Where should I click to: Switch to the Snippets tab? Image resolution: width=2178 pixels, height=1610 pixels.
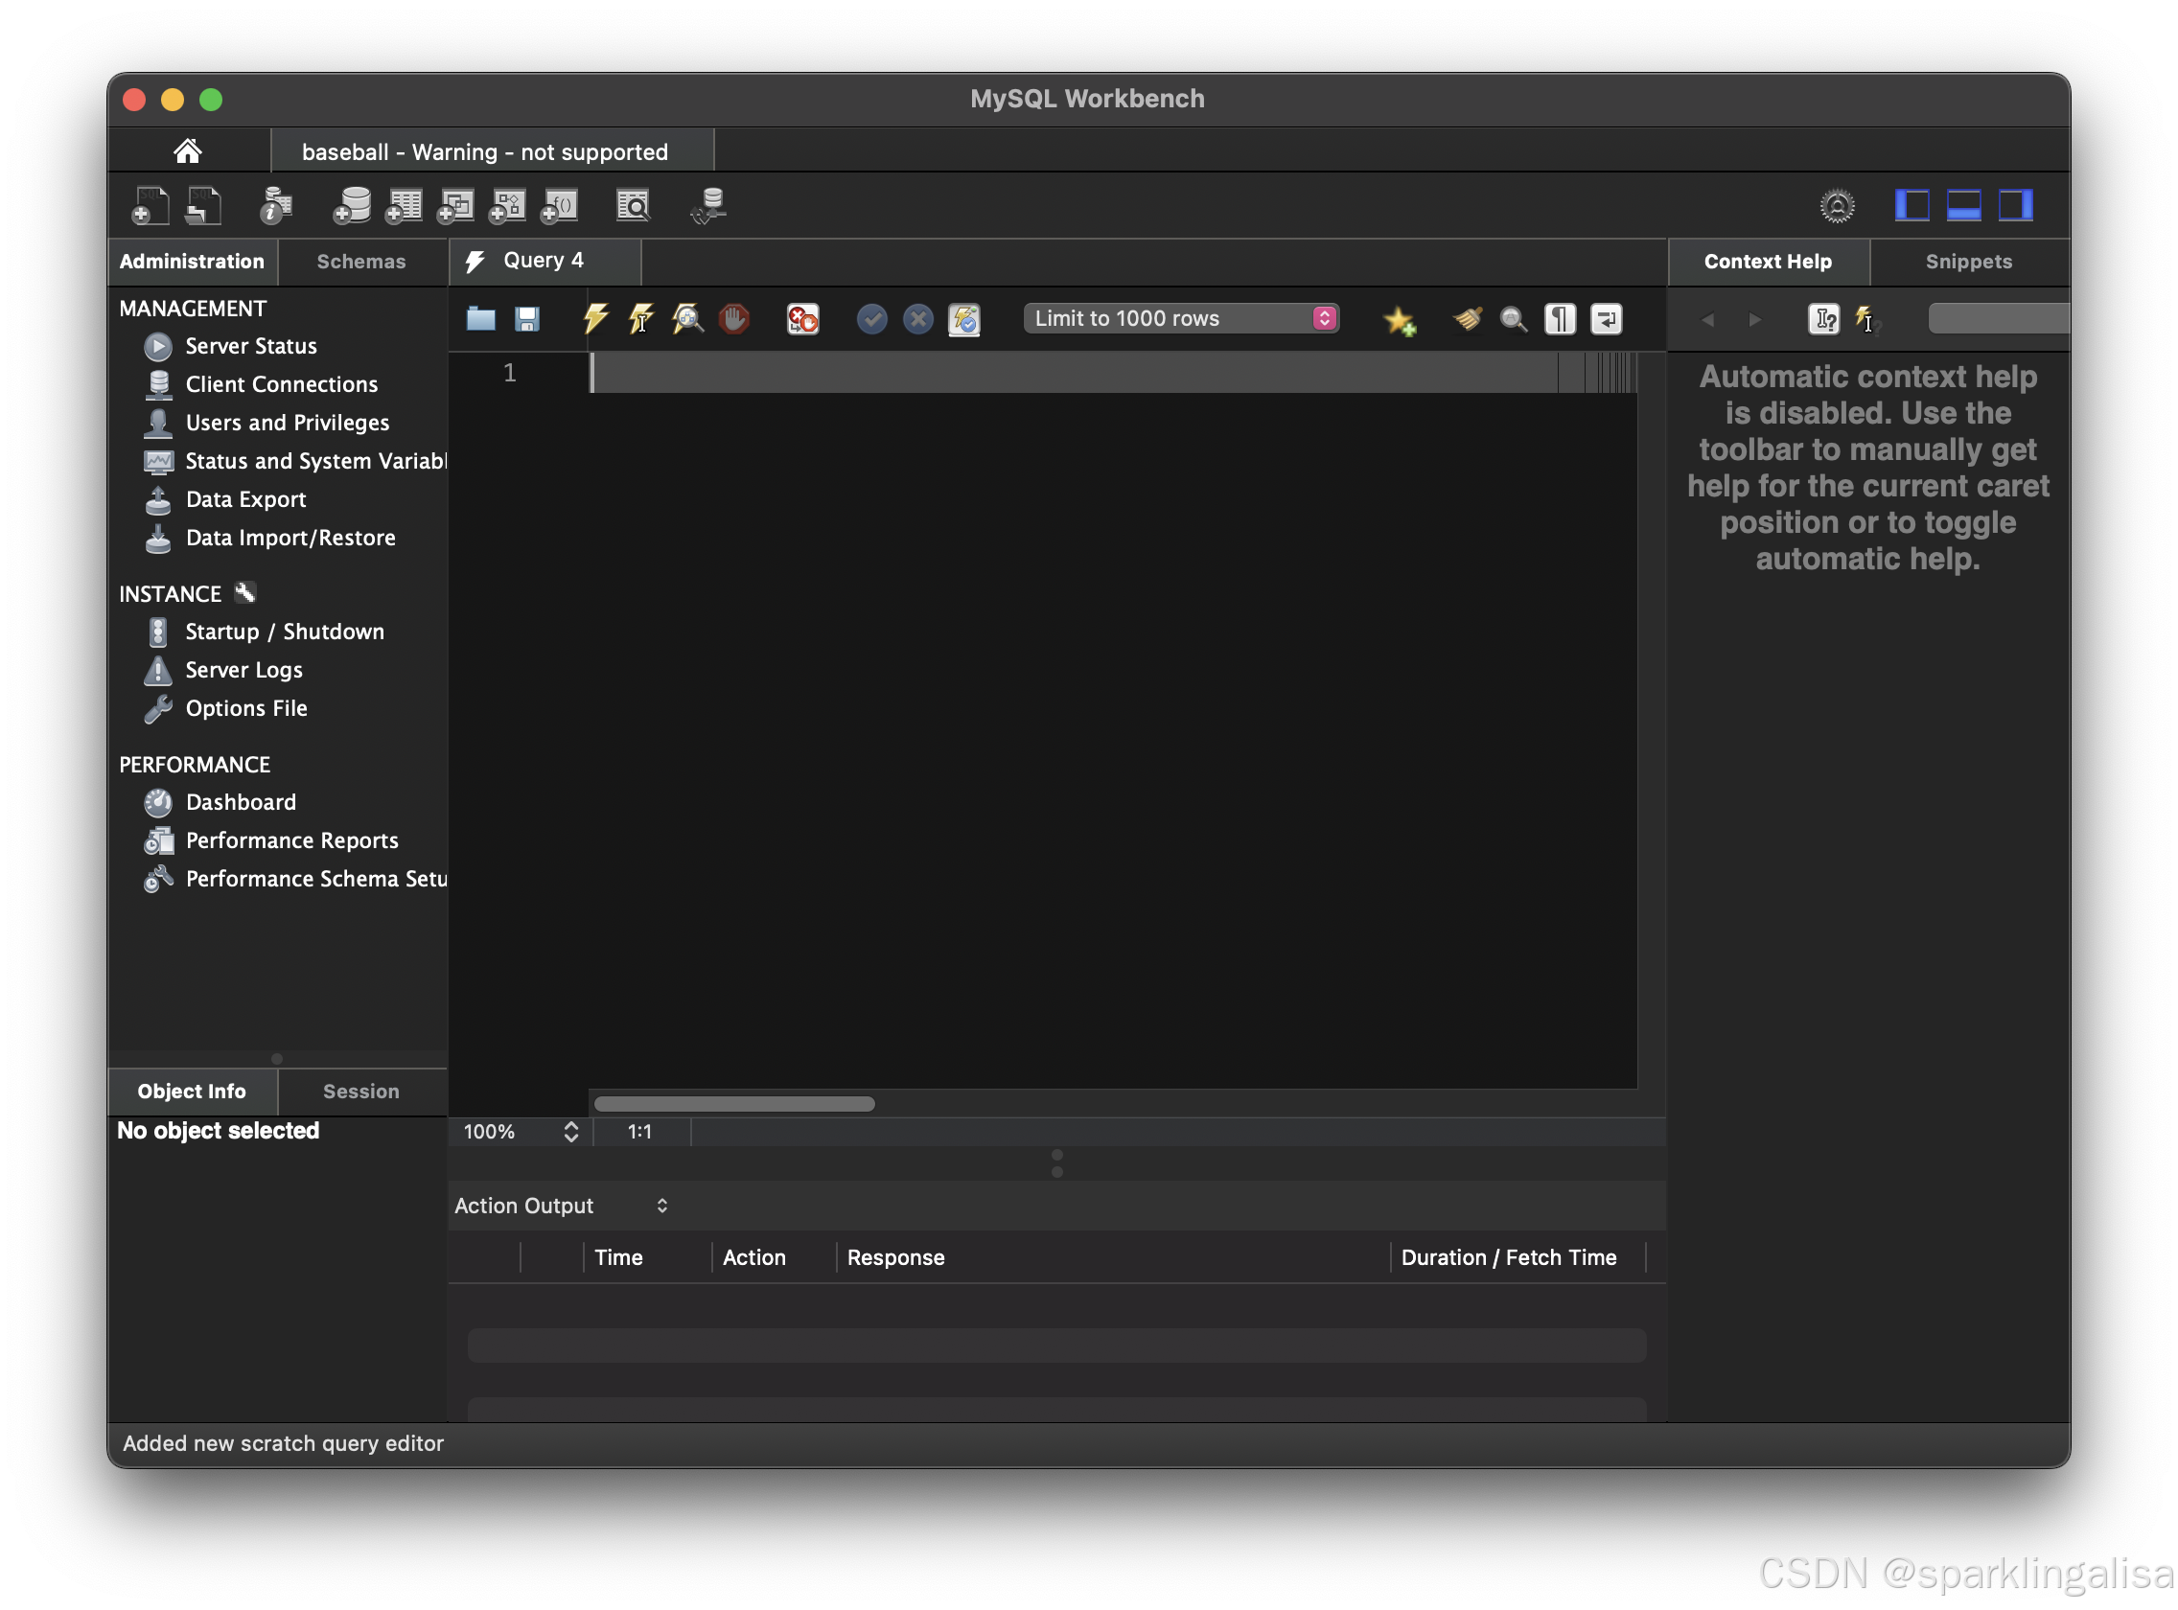1967,262
